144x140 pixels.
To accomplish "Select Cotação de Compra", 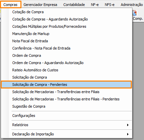I will 66,12.
